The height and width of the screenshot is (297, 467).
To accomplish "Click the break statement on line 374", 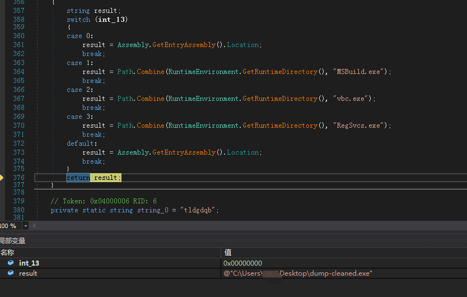I will click(x=94, y=161).
